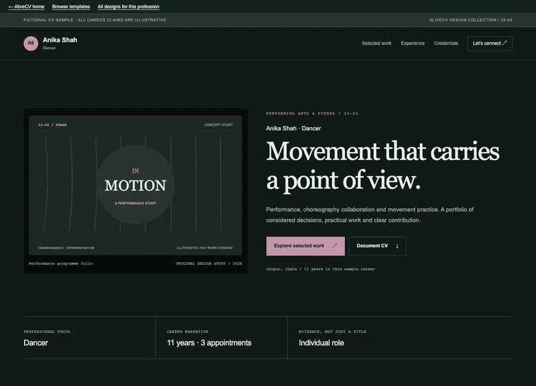Open All designs for this profession
Screen dimensions: 536x386
tap(128, 7)
